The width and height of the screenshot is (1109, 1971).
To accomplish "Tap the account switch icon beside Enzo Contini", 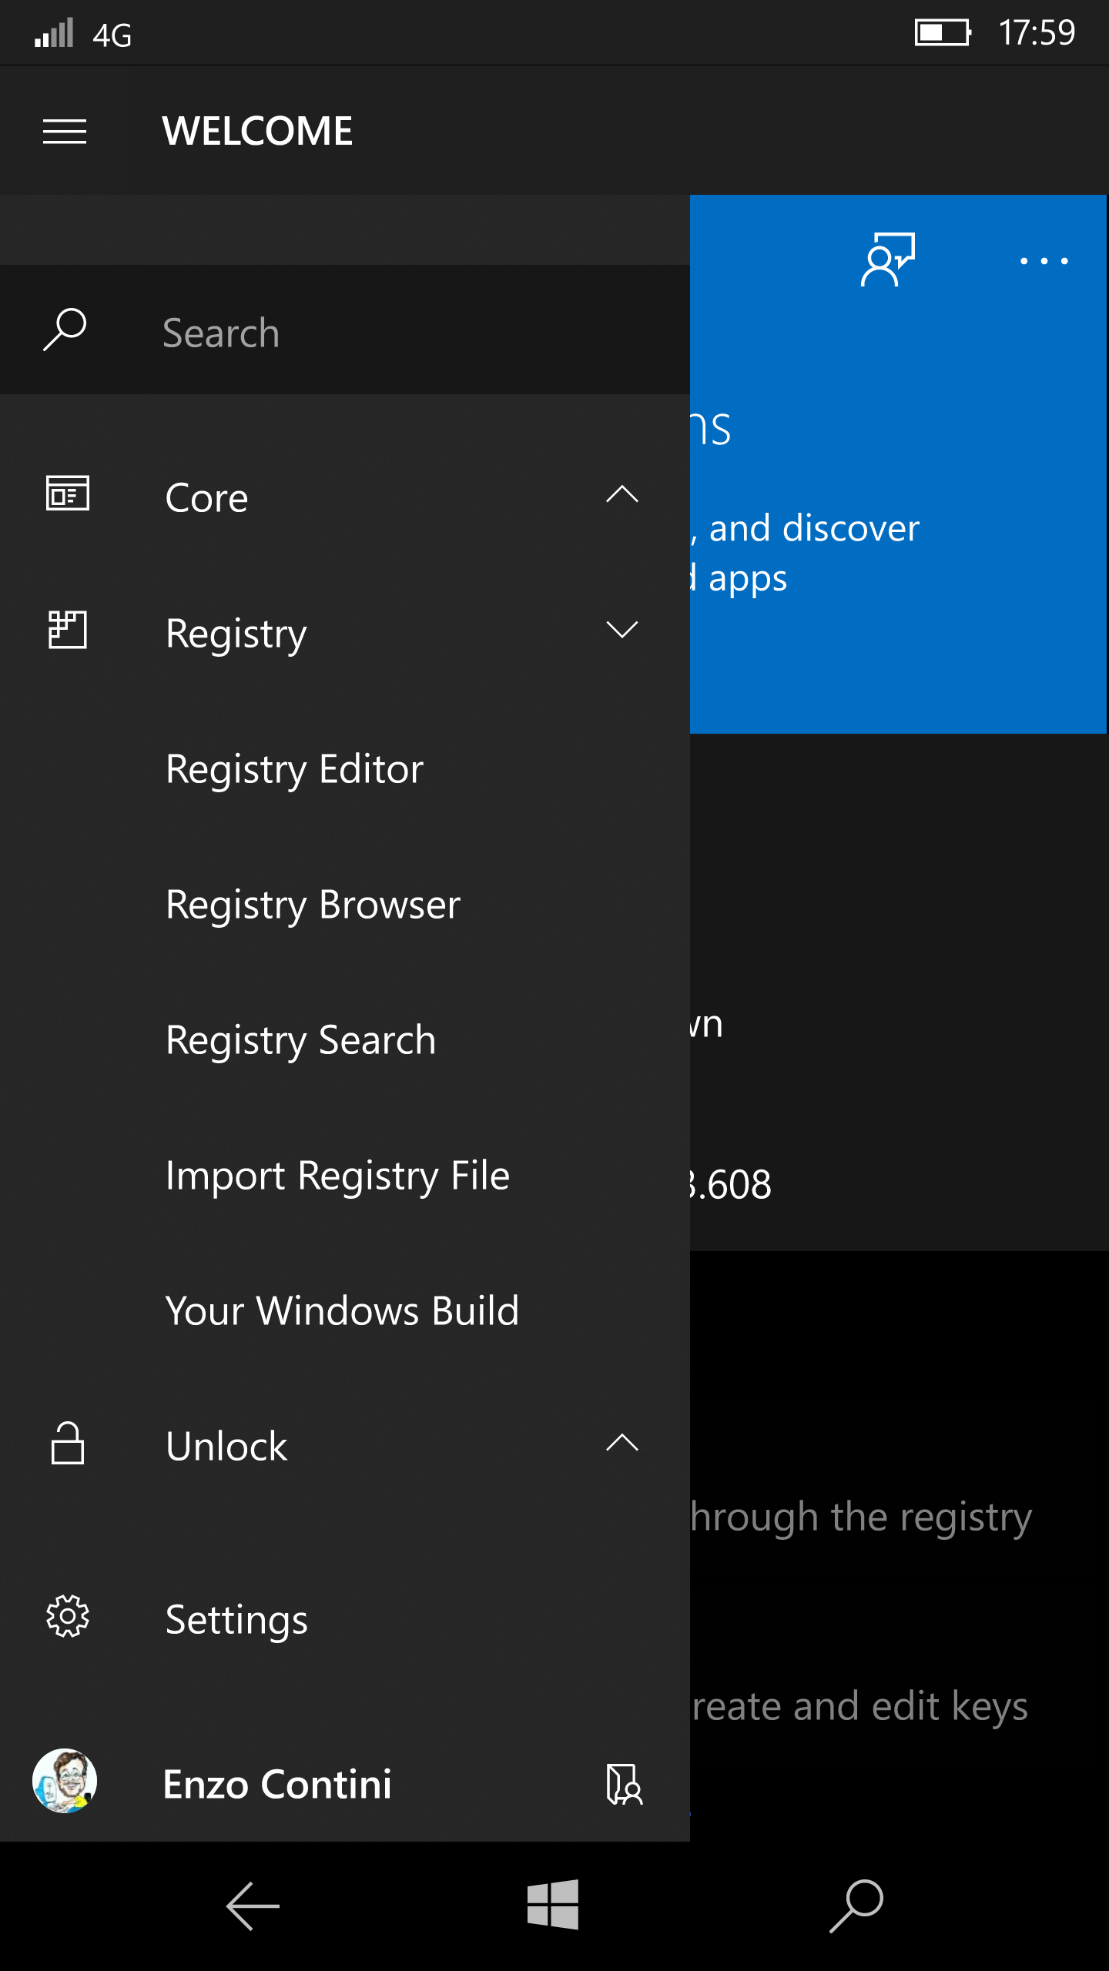I will point(624,1784).
